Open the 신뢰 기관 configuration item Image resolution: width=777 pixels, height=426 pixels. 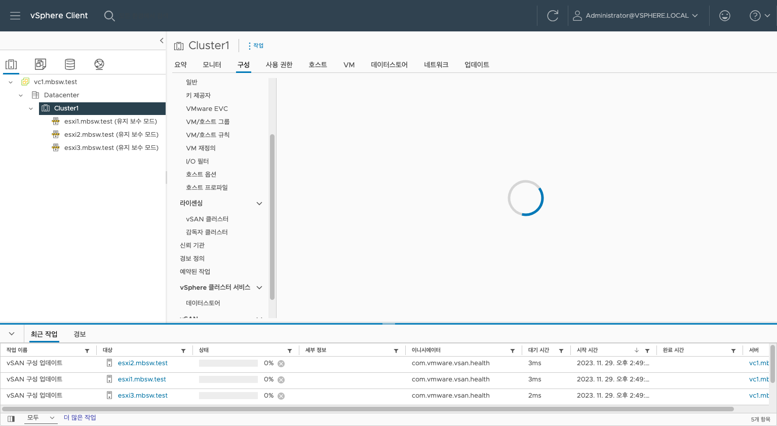click(x=192, y=245)
